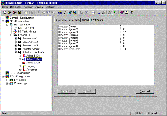Click the greyed Print toolbar icon
The image size is (167, 116).
26,13
